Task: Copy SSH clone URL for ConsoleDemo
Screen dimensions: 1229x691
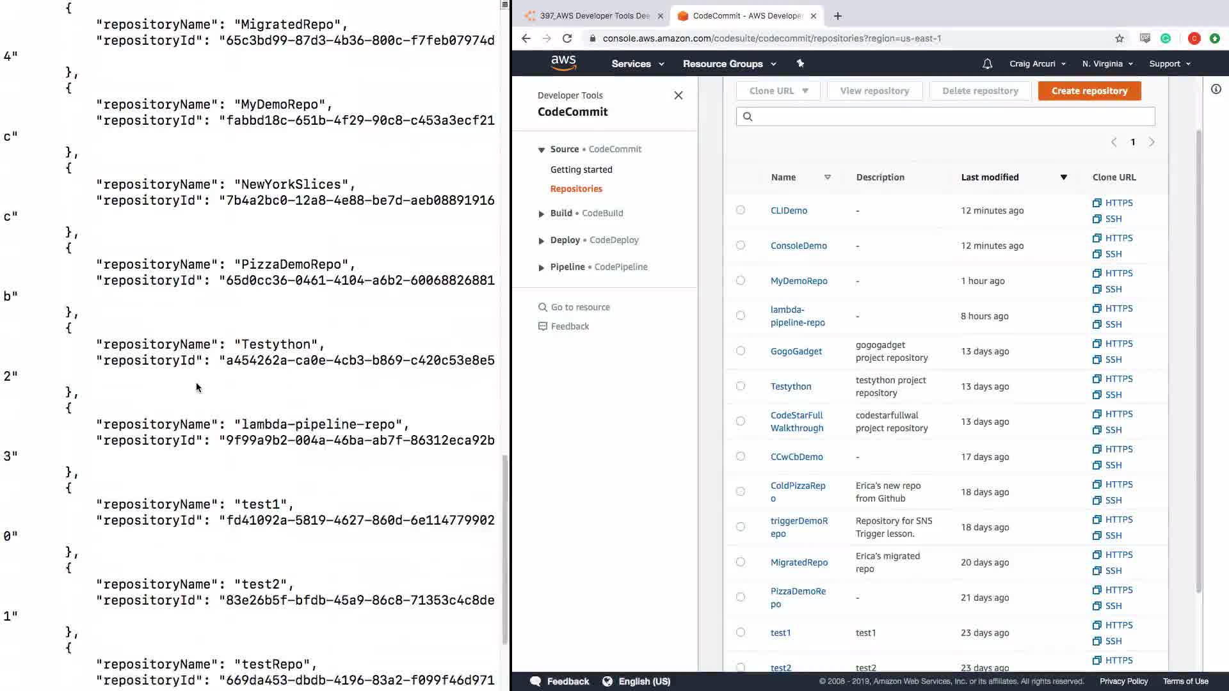Action: pos(1107,254)
